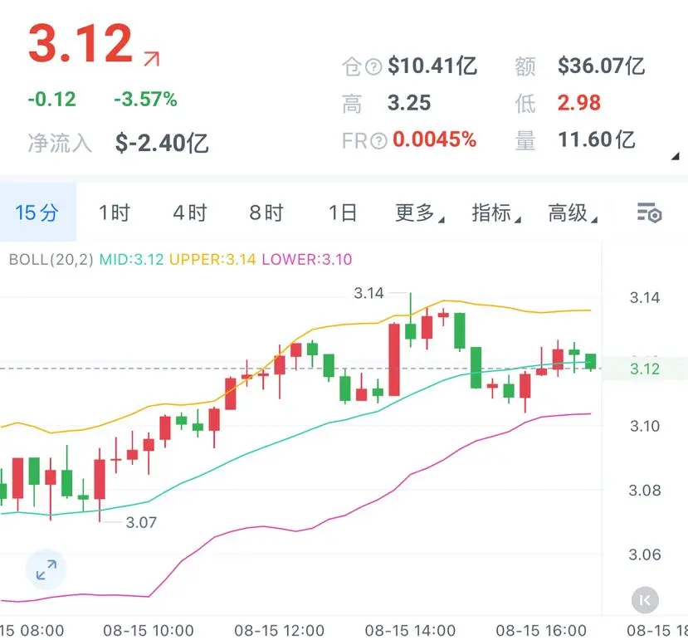Click the volume value 11.60亿
Screen dimensions: 688x640
[x=597, y=140]
